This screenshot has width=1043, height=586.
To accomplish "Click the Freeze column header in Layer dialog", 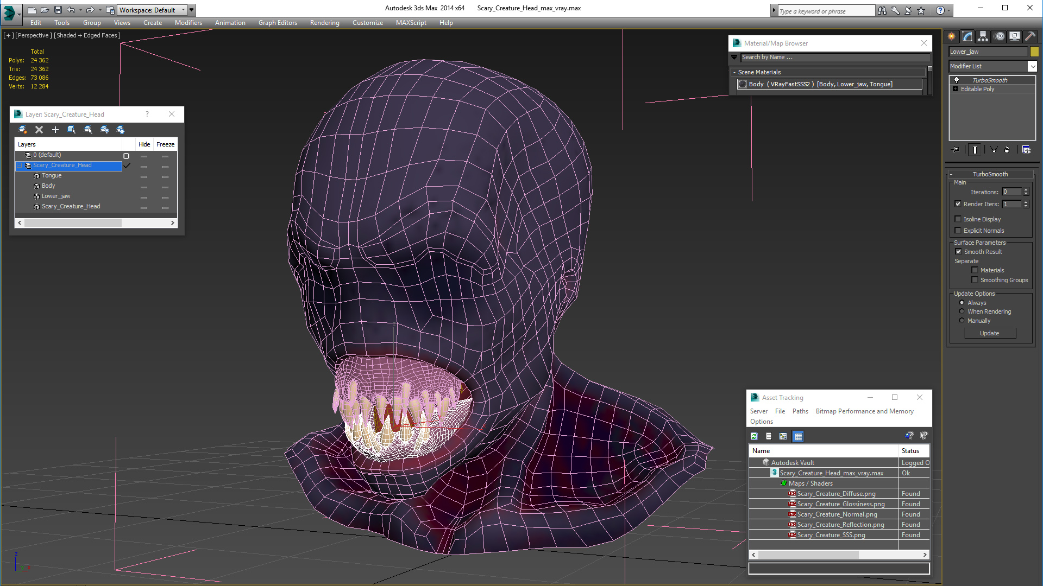I will (x=165, y=144).
